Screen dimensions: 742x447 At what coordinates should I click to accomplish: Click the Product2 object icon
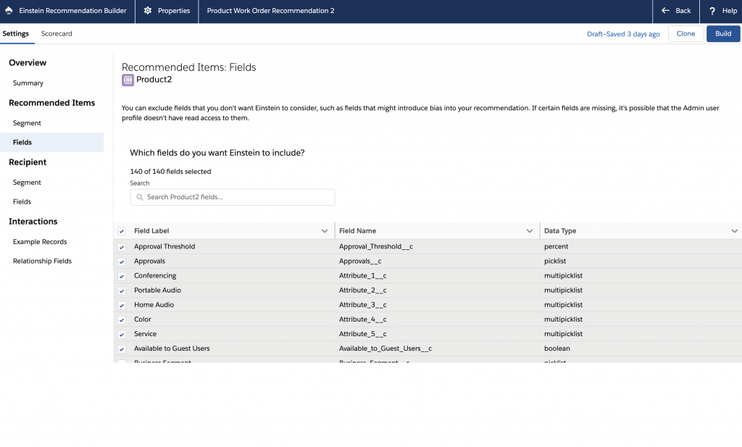click(128, 80)
